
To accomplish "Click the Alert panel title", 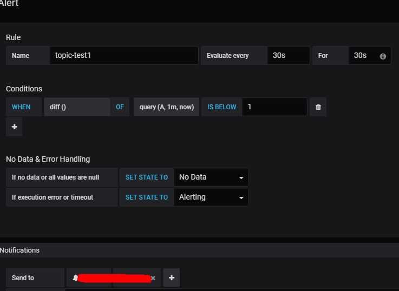I will click(x=9, y=3).
